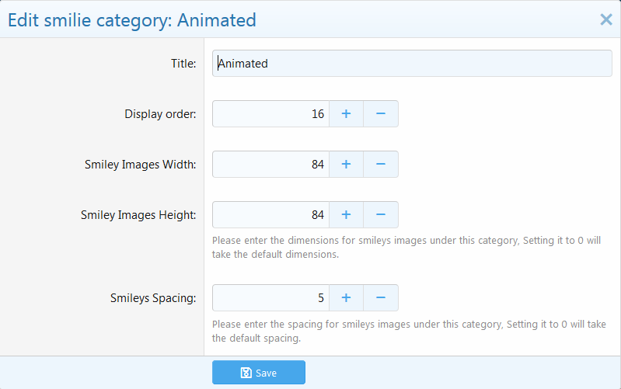This screenshot has width=621, height=389.
Task: Decrement Smiley Images Height using minus
Action: [x=381, y=215]
